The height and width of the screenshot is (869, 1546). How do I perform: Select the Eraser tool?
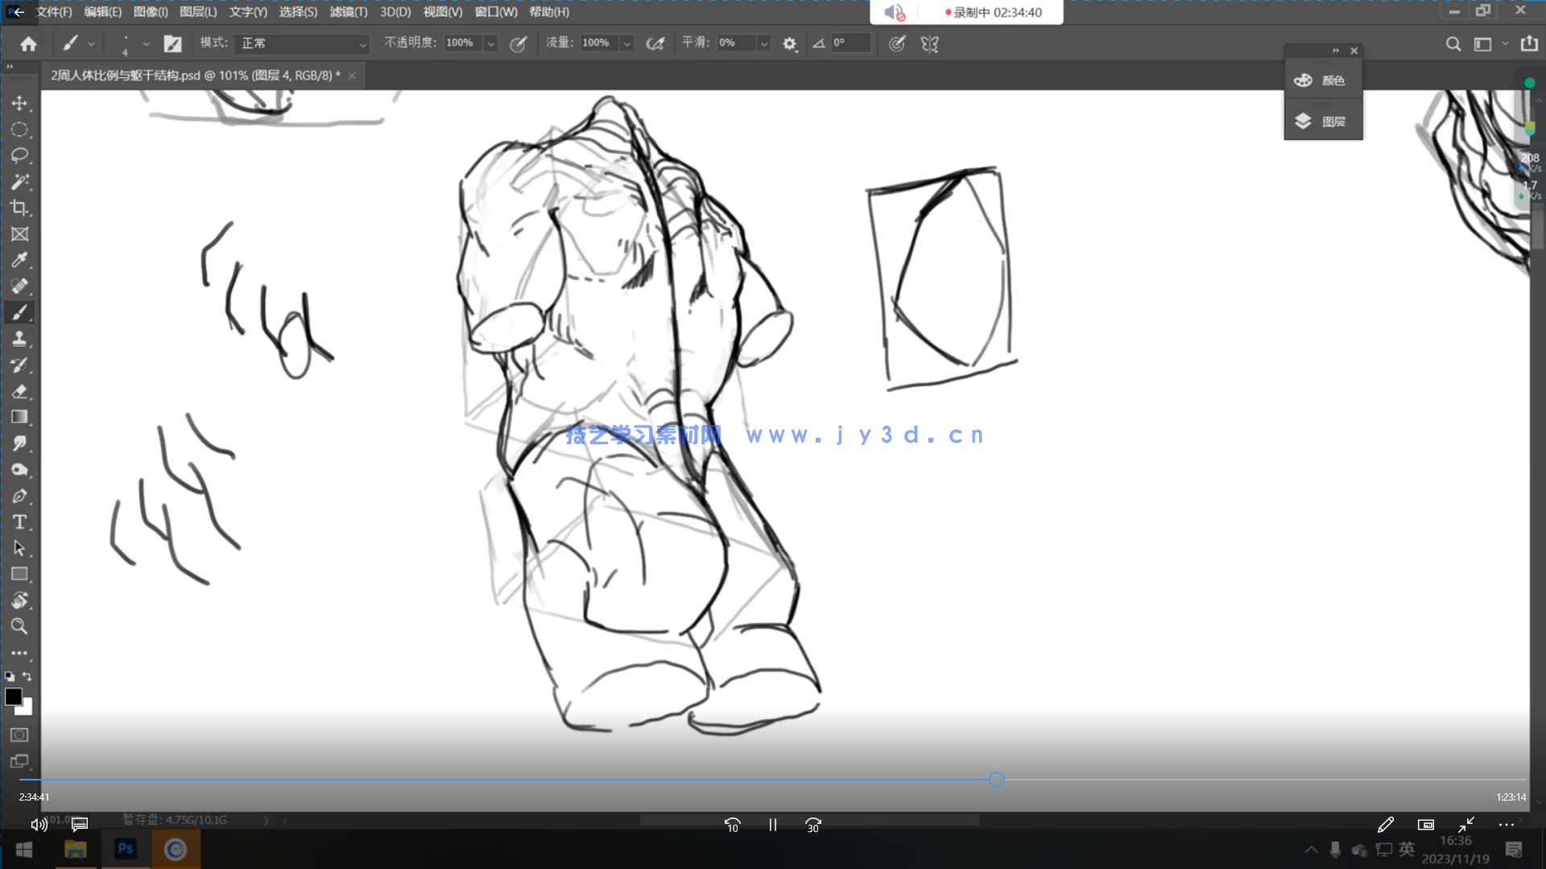[x=19, y=392]
